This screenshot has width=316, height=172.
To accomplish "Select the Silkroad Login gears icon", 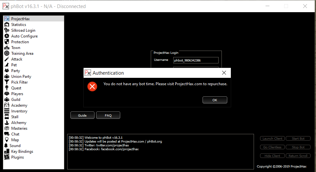I will 7,30.
